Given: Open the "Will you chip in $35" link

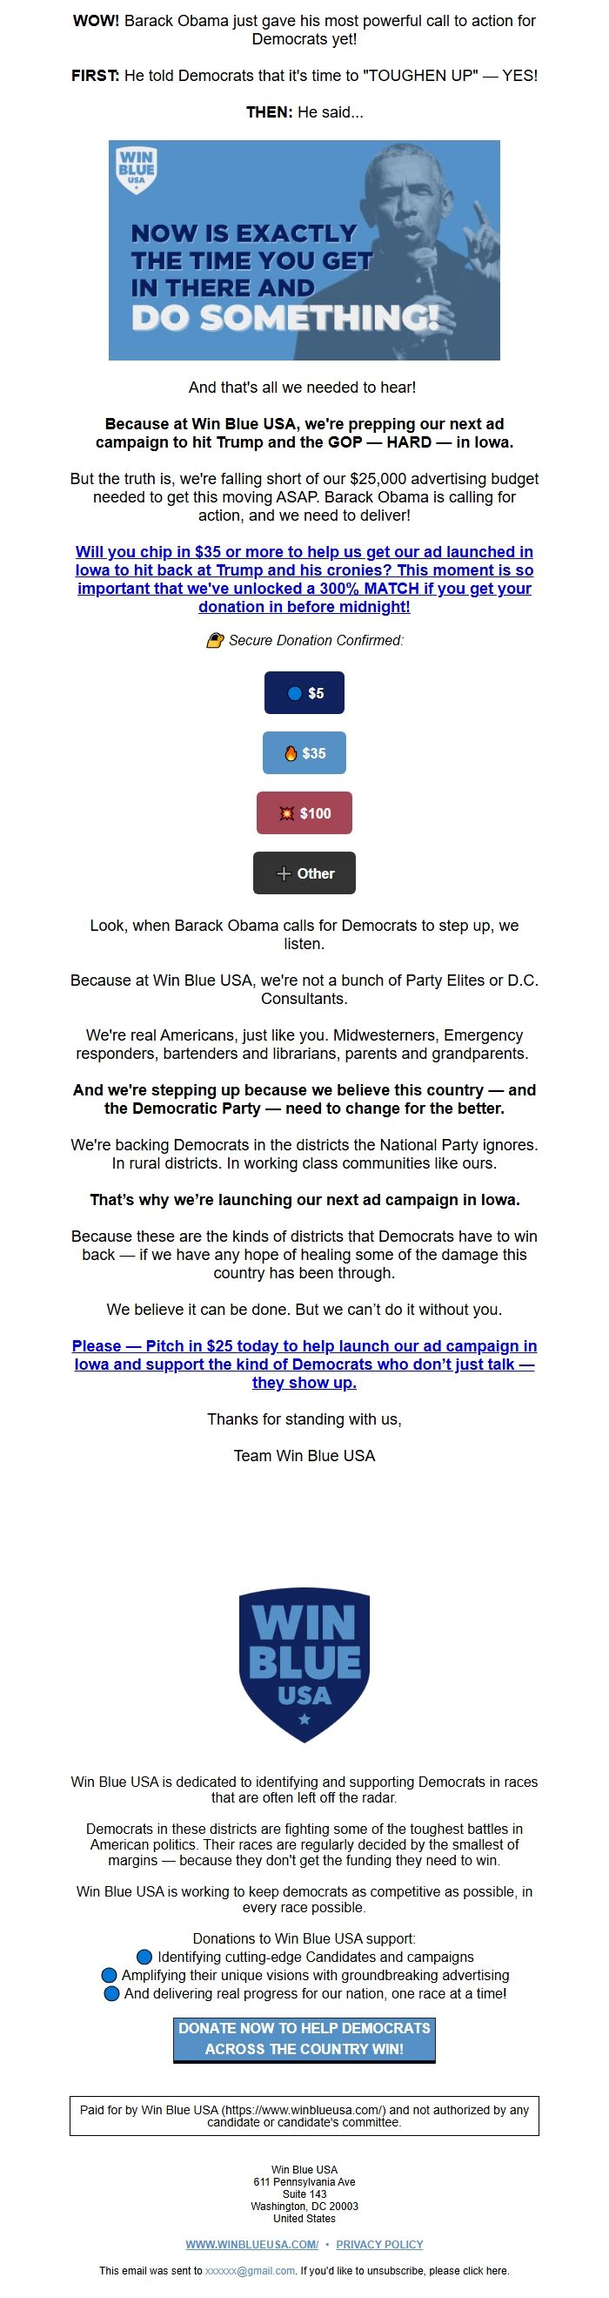Looking at the screenshot, I should tap(304, 579).
